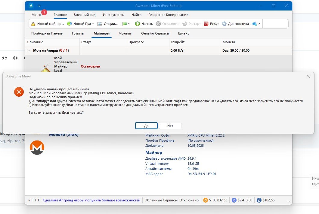Open the Внешний вид ribbon tab
Screen dimensions: 319x214
[x=85, y=15]
